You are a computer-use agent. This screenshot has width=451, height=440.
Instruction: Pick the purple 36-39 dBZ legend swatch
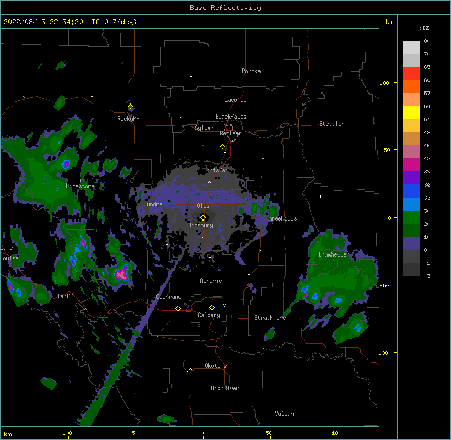pyautogui.click(x=411, y=178)
